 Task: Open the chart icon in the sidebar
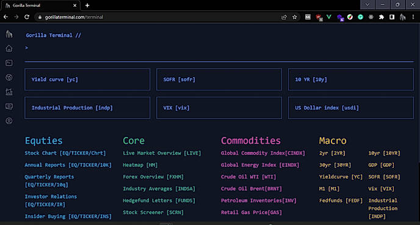click(9, 92)
